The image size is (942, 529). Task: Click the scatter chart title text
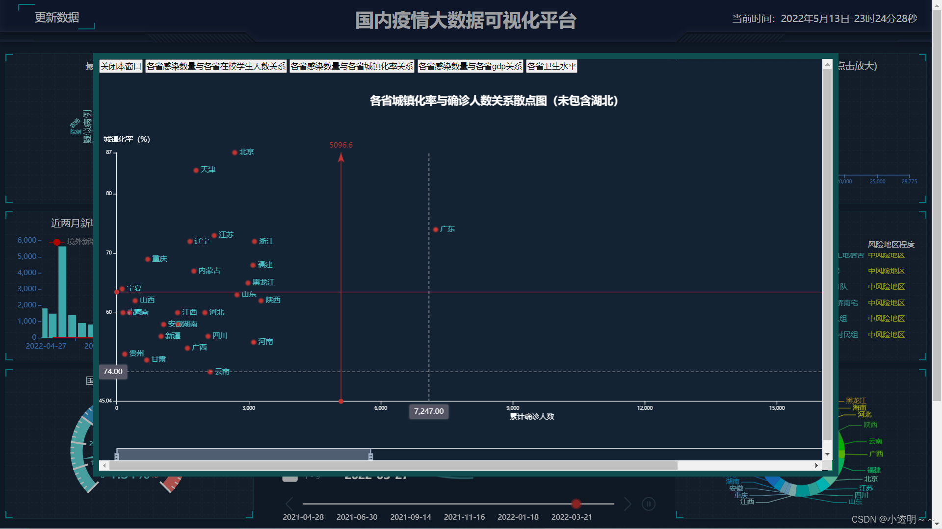coord(494,101)
